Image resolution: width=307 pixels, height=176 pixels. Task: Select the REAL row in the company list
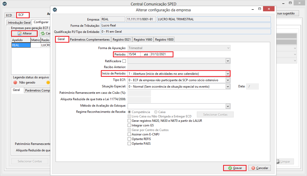21,45
